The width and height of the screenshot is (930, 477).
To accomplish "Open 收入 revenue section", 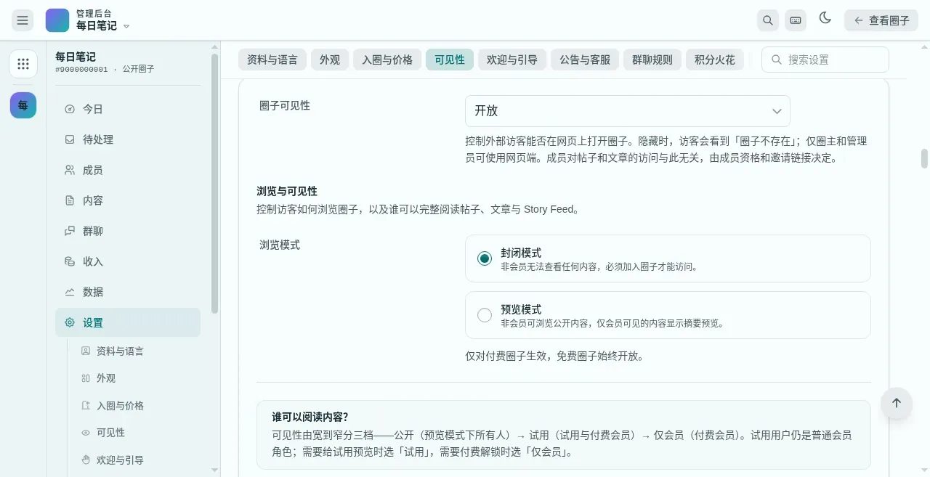I will click(x=128, y=261).
